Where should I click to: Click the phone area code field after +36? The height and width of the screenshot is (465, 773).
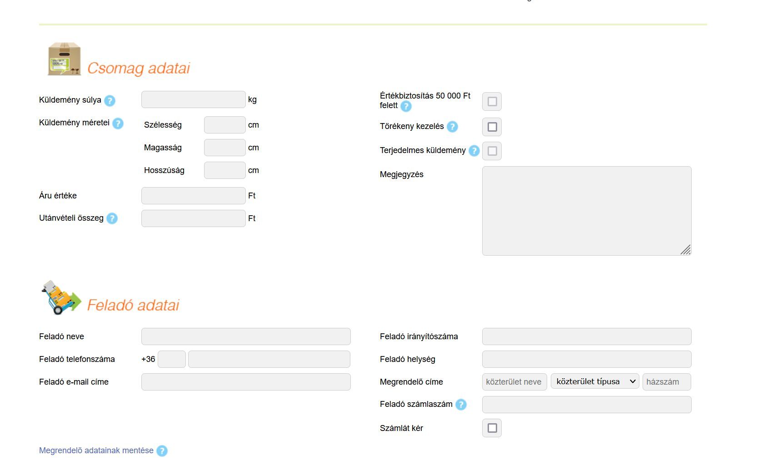[x=172, y=359]
